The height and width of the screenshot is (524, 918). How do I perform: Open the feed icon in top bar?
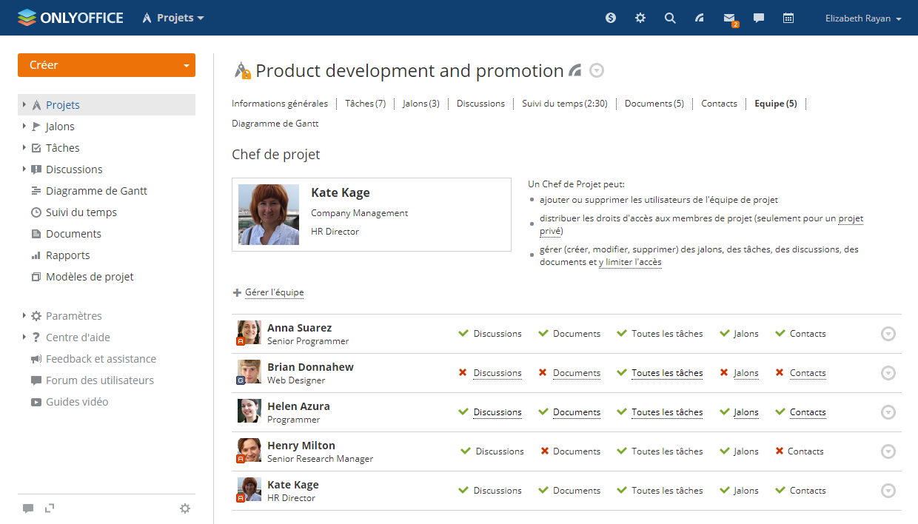700,18
